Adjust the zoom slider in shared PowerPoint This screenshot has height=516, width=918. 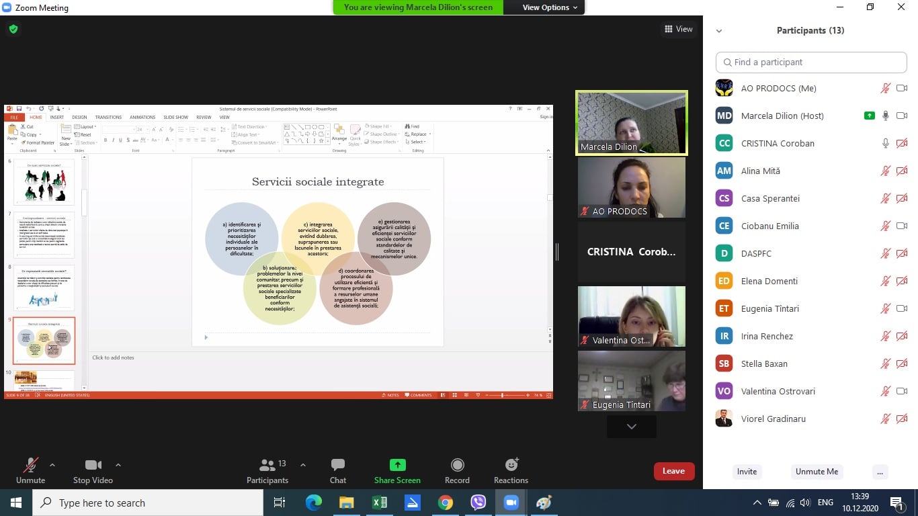[x=503, y=395]
